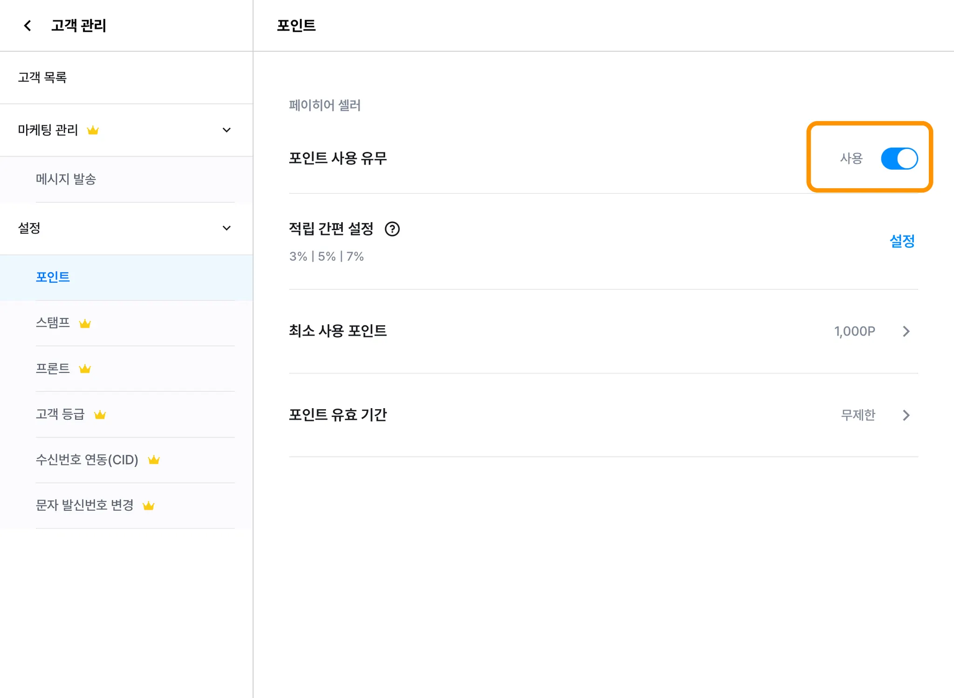Click the blue 설정 link for 적립 간편 설정
Viewport: 954px width, 698px height.
(x=902, y=241)
